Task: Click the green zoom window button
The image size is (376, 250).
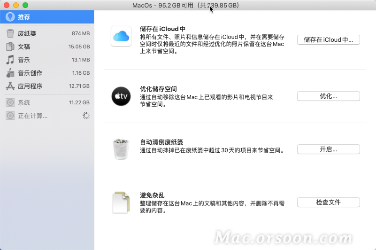Action: [25, 5]
